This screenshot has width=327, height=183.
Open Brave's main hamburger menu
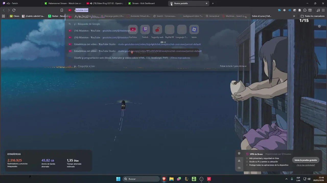[x=323, y=10]
